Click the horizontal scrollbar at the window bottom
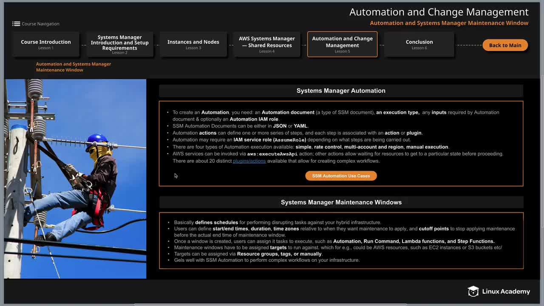 click(270, 304)
